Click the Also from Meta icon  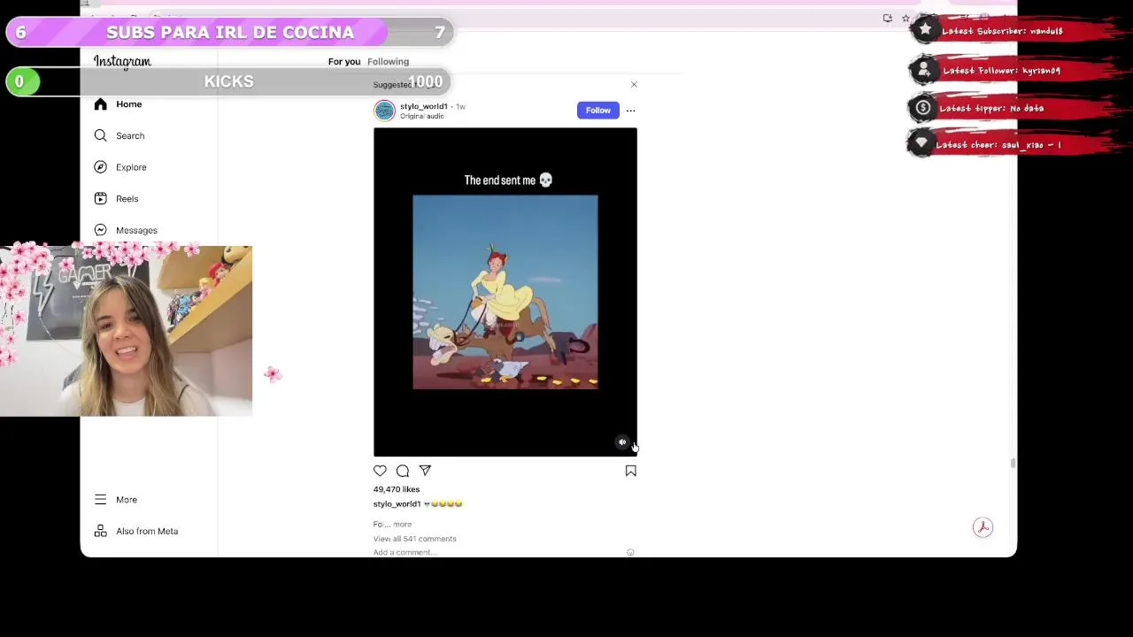100,531
